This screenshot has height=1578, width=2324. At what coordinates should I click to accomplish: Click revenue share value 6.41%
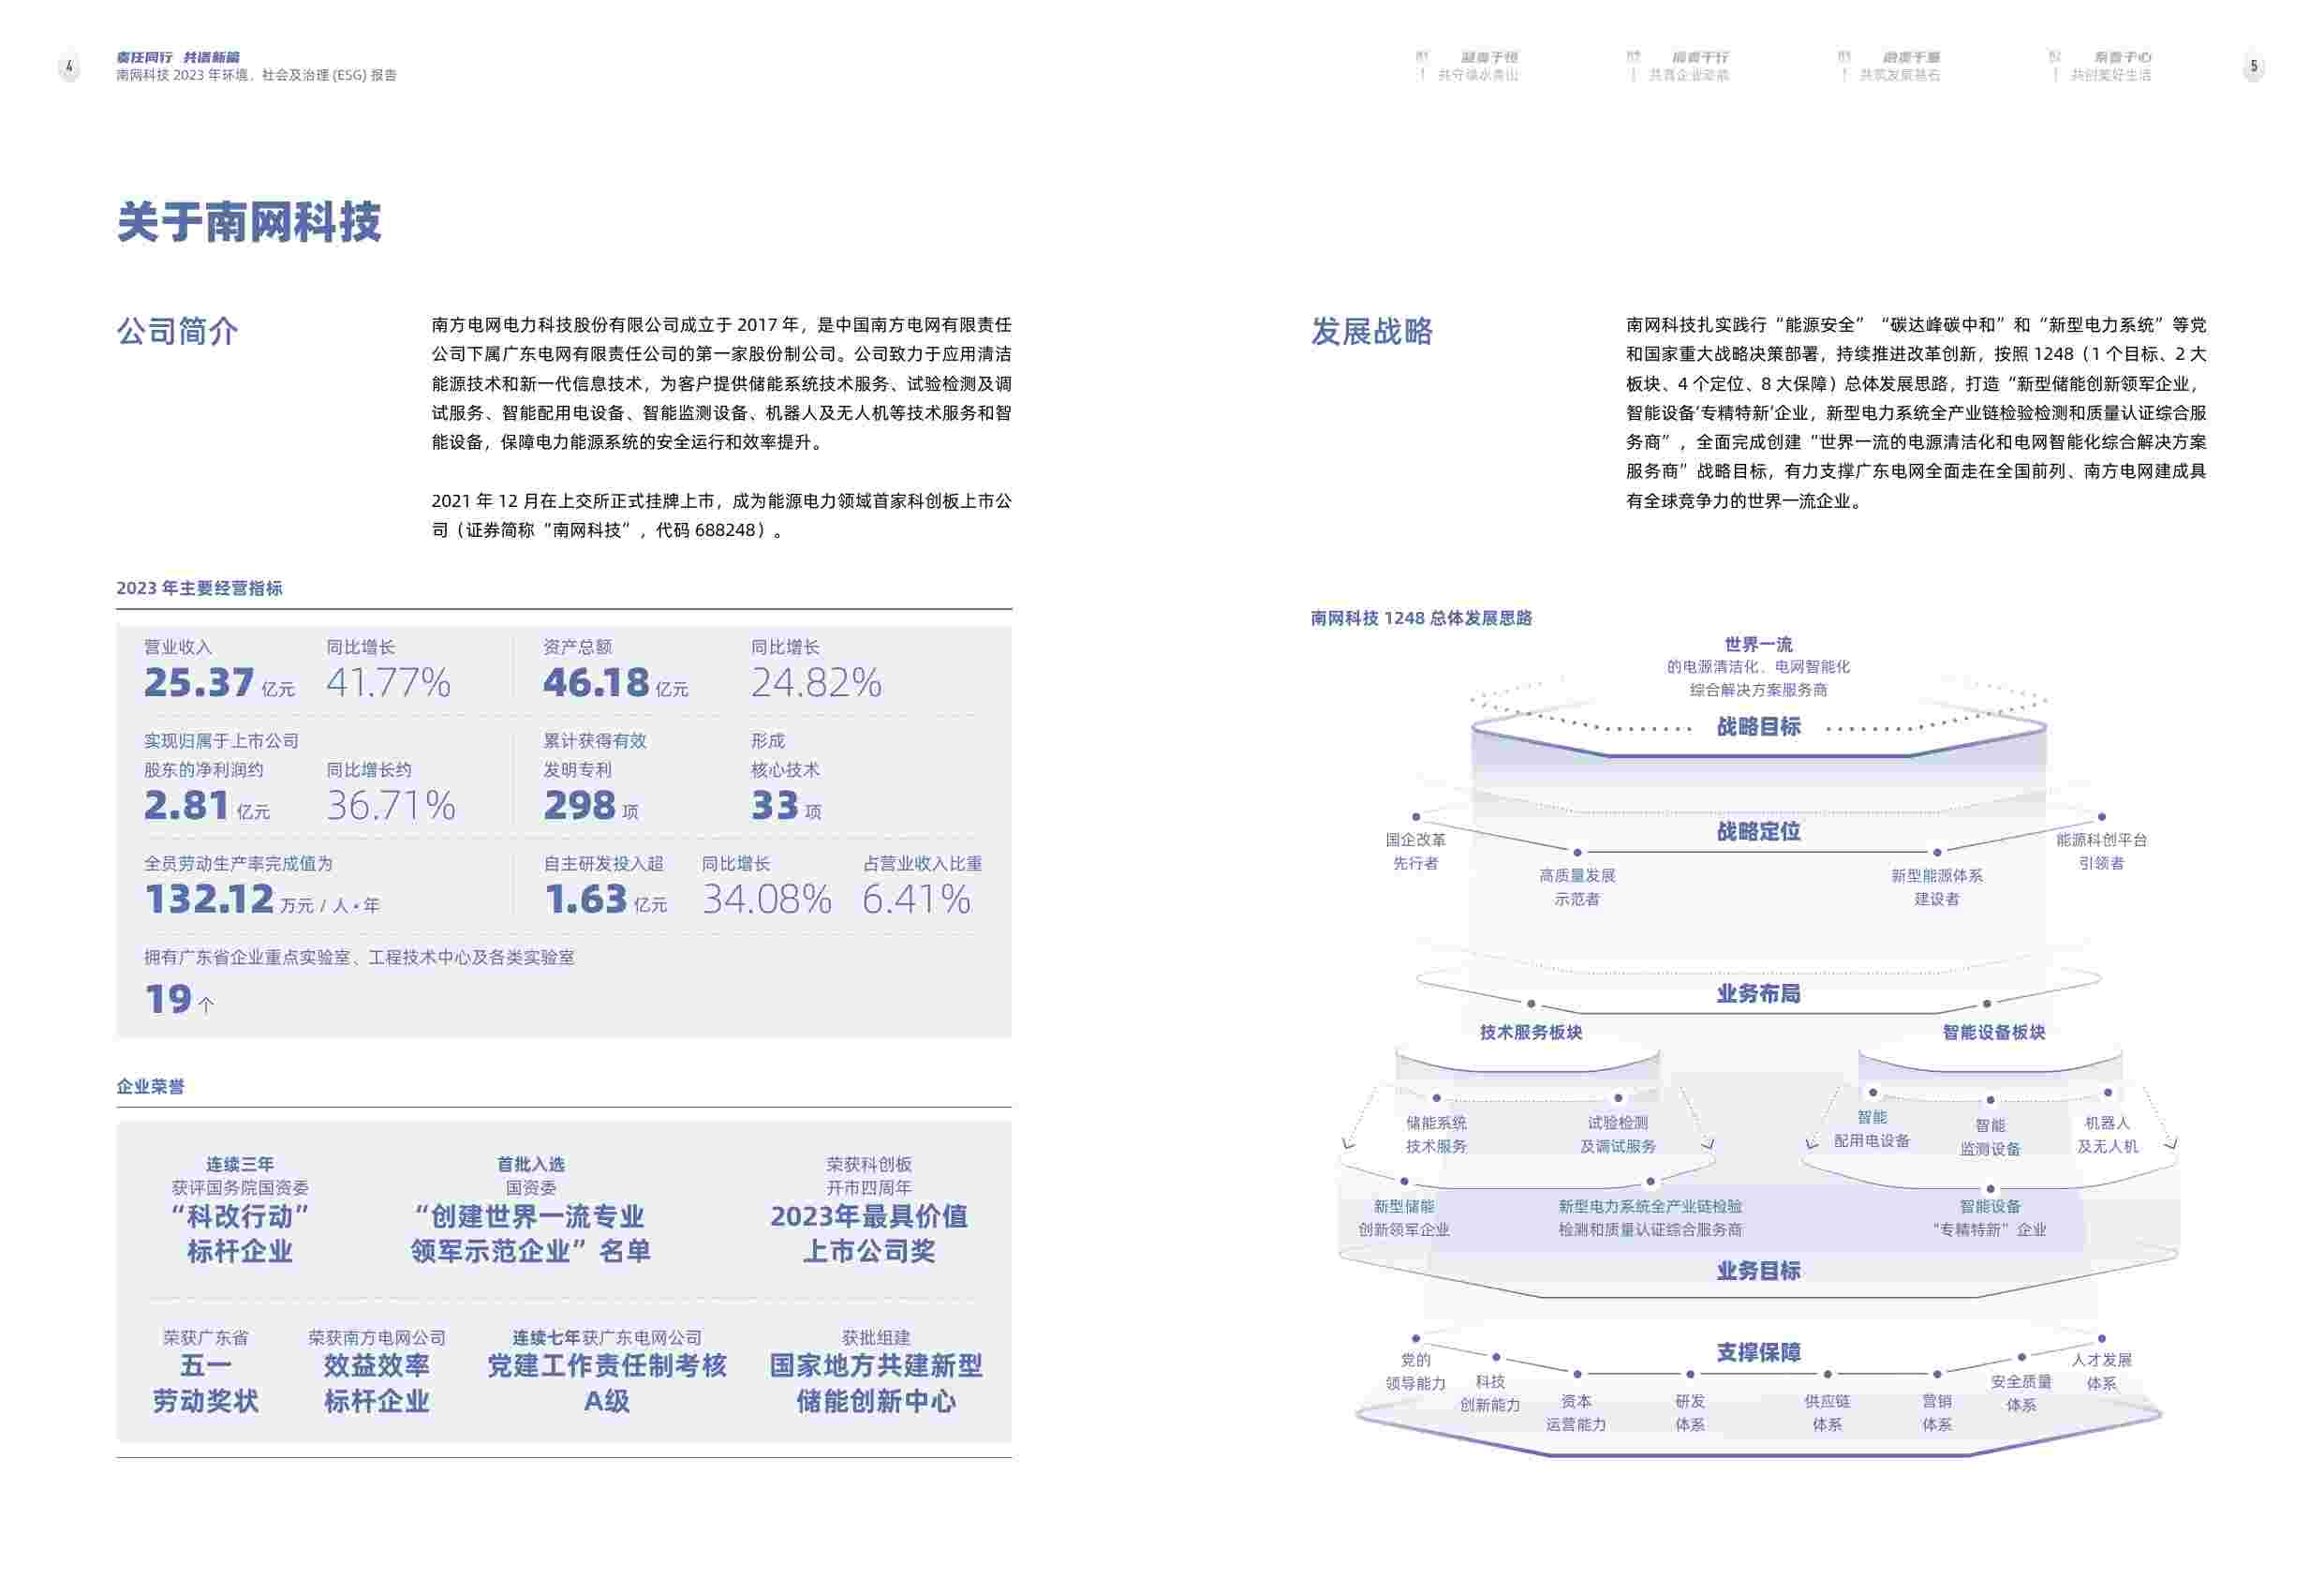pos(916,900)
